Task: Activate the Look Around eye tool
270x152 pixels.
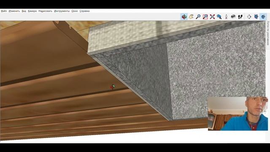Action: click(x=233, y=17)
